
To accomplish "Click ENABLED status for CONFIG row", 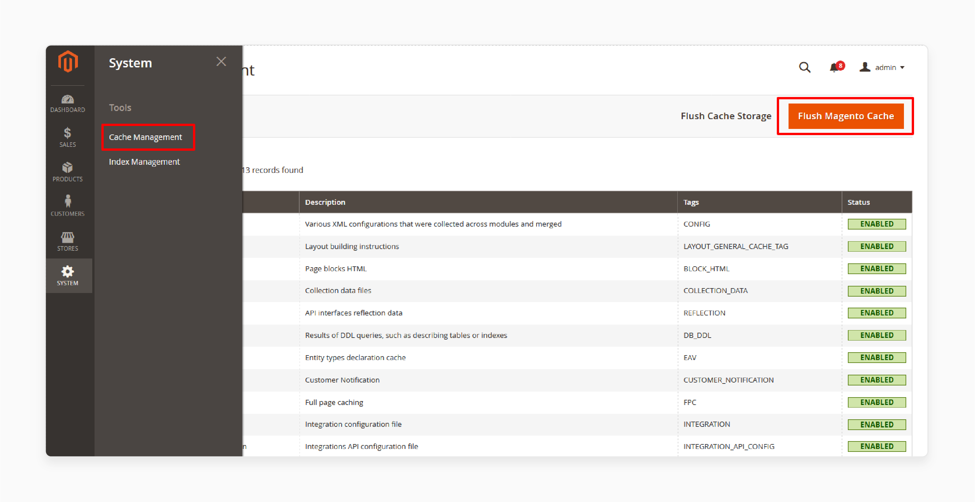I will (877, 224).
